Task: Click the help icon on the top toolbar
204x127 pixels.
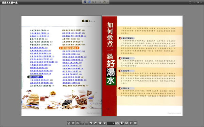Action: click(104, 2)
